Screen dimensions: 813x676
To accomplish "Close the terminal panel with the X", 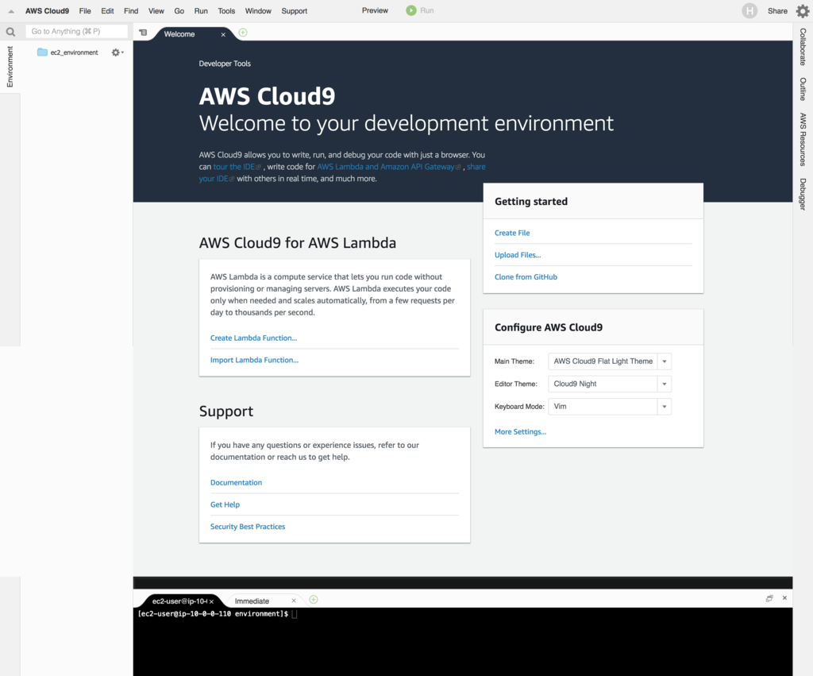I will click(784, 597).
